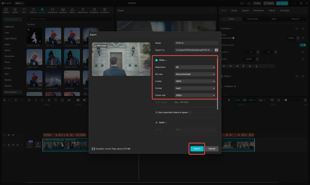
Task: Open the Transitions panel icon
Action: click(x=53, y=10)
